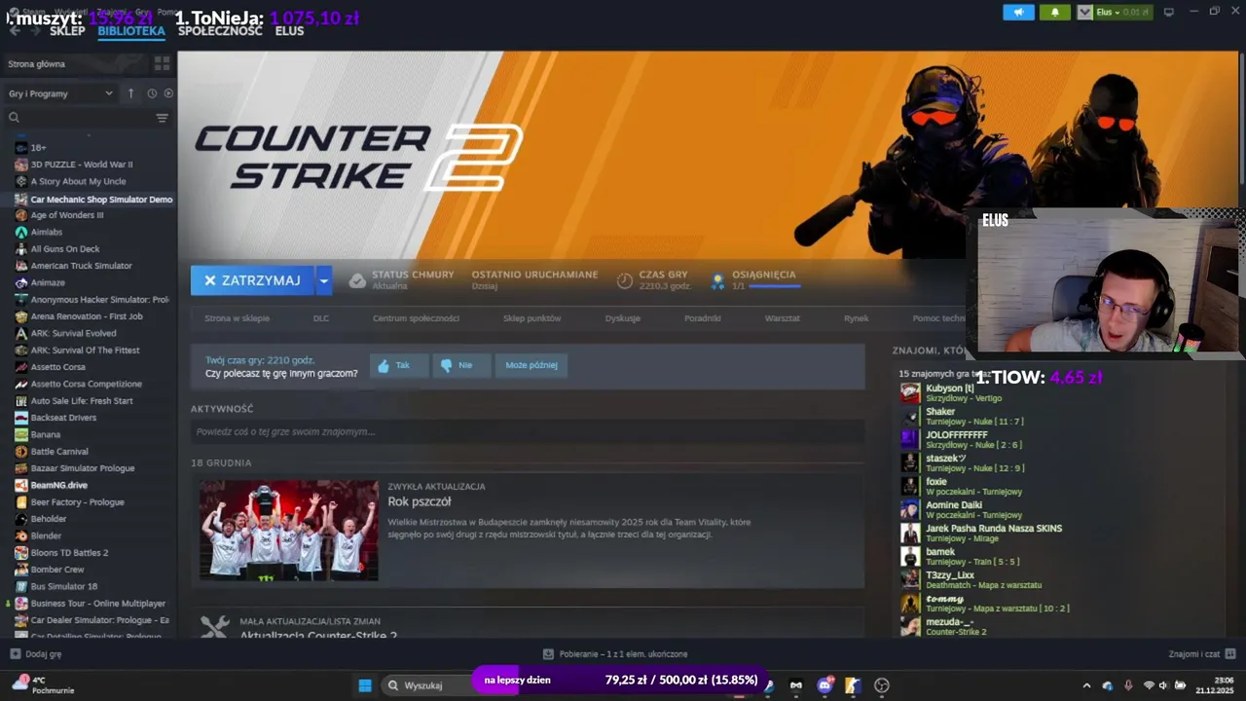Image resolution: width=1246 pixels, height=701 pixels.
Task: Click the achievements medal icon
Action: click(x=717, y=280)
